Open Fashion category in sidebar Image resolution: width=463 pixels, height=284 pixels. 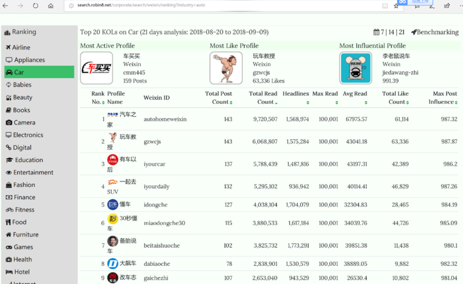(x=20, y=185)
